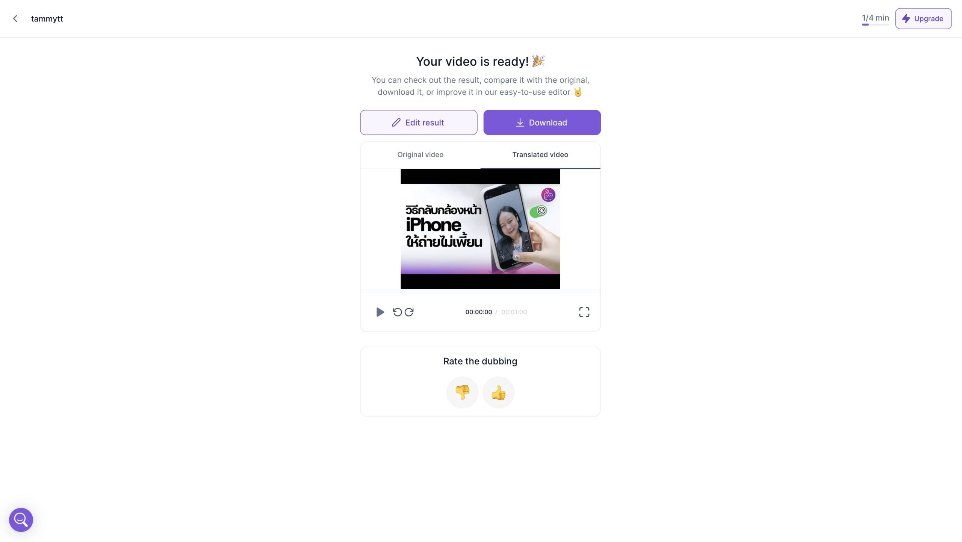
Task: Download the translated video
Action: coord(542,123)
